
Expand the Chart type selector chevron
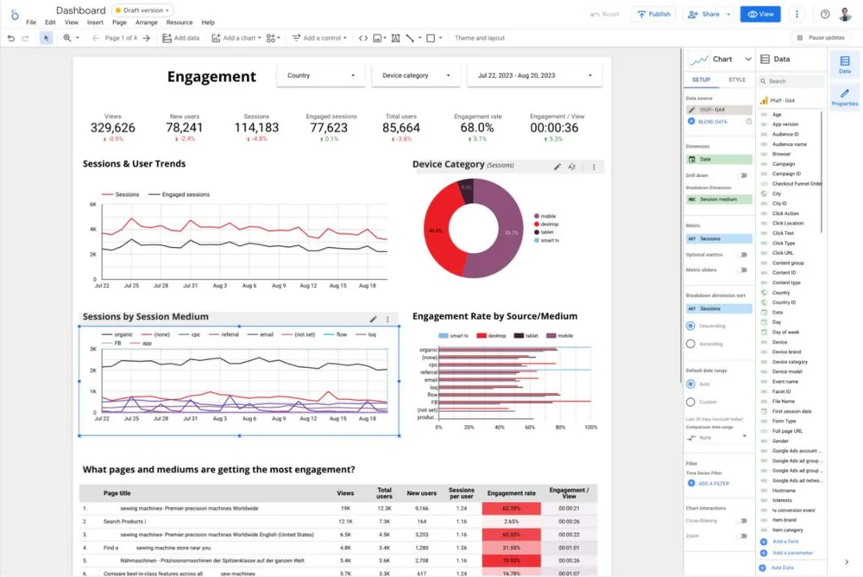(748, 59)
